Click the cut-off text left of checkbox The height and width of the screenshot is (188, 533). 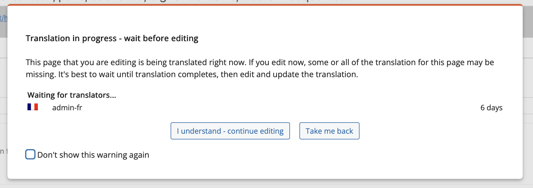click(x=3, y=151)
